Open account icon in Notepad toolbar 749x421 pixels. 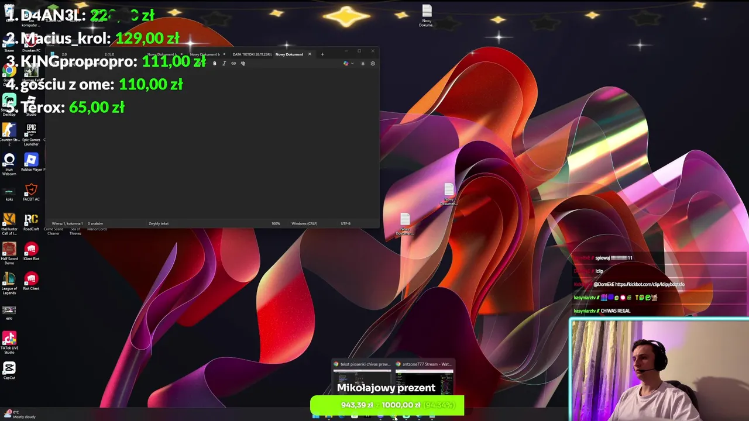tap(363, 63)
